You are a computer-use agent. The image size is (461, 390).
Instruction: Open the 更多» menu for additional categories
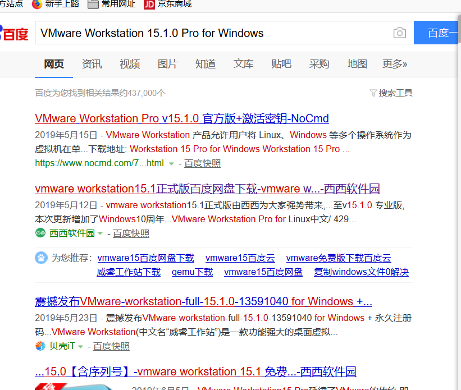click(395, 64)
